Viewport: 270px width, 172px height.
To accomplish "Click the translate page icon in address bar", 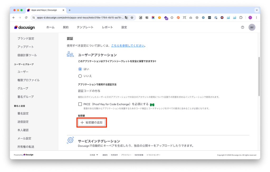I will pyautogui.click(x=126, y=18).
